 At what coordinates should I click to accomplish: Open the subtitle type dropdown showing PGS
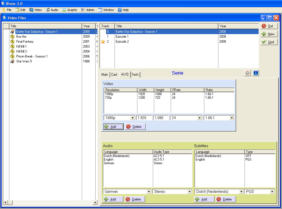click(x=272, y=192)
